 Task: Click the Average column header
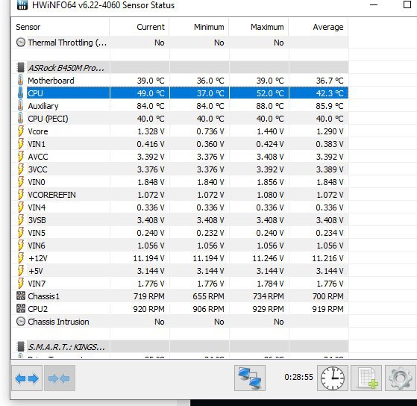point(319,27)
